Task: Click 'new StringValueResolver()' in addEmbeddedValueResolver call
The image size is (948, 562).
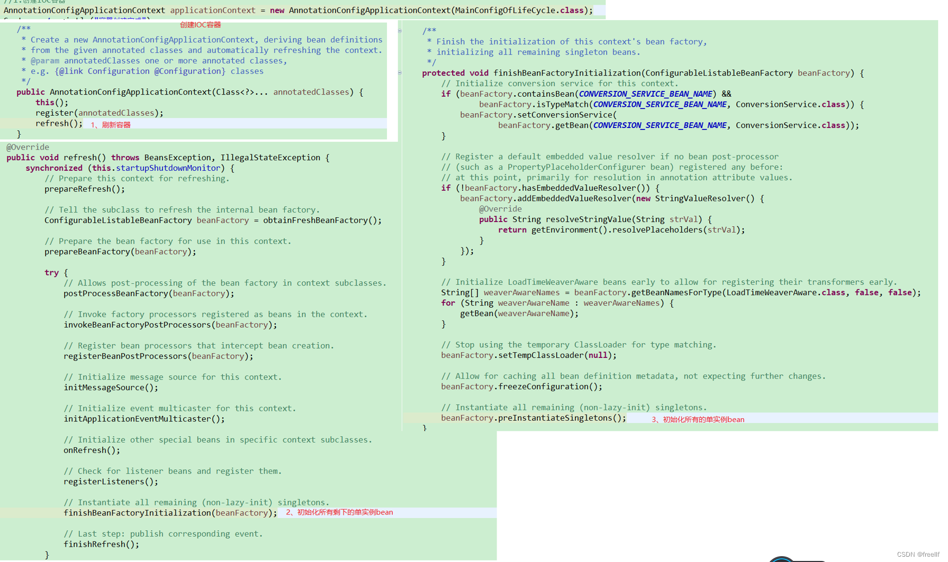Action: 695,198
